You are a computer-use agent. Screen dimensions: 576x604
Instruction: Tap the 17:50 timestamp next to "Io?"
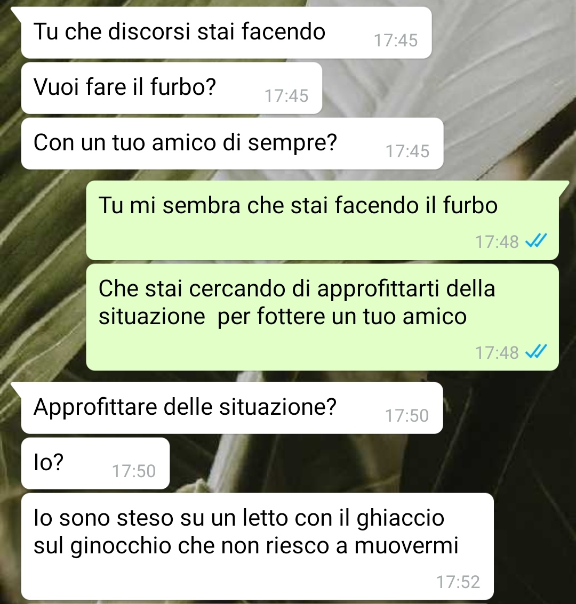point(134,471)
